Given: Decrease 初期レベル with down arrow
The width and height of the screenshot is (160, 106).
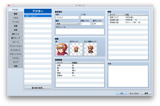Looking at the screenshot, I should (x=90, y=25).
